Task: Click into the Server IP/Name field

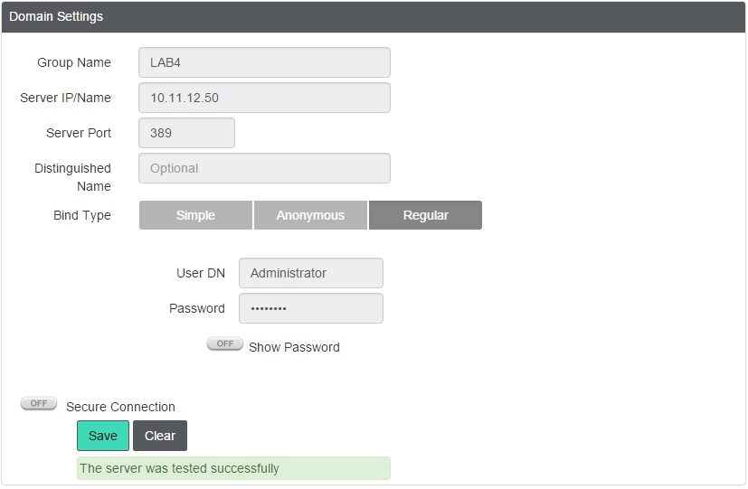Action: pyautogui.click(x=264, y=98)
